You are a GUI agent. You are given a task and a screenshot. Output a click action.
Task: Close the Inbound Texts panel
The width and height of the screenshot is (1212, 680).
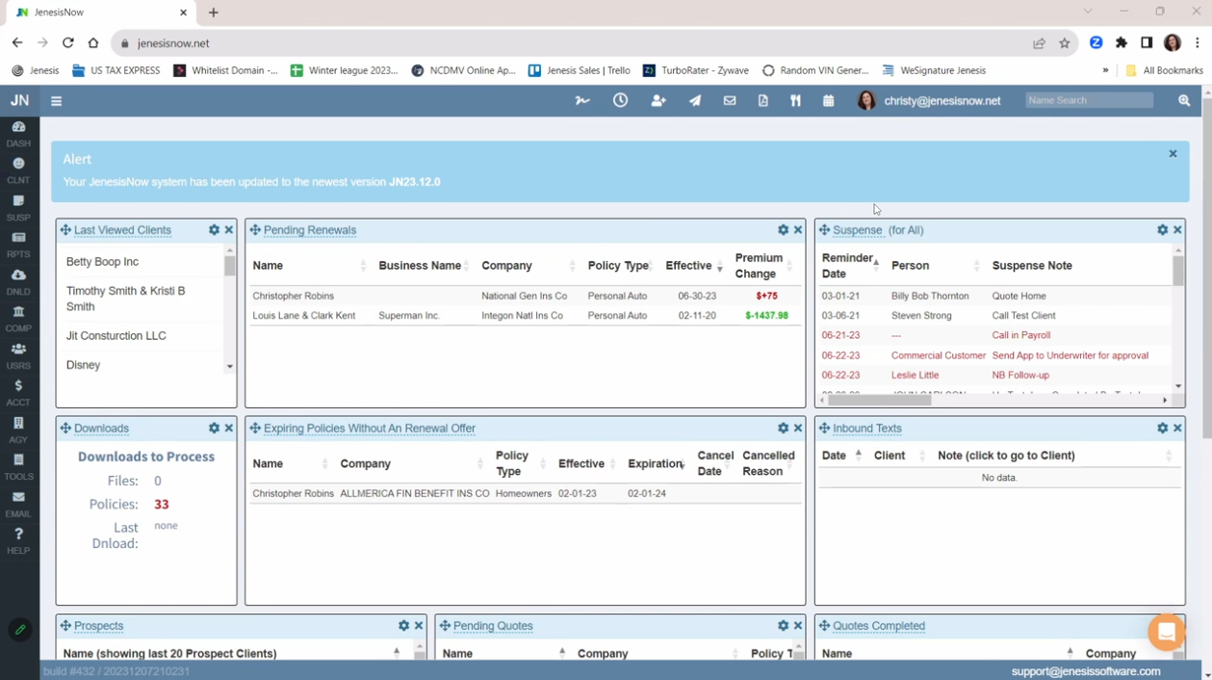[x=1177, y=429]
